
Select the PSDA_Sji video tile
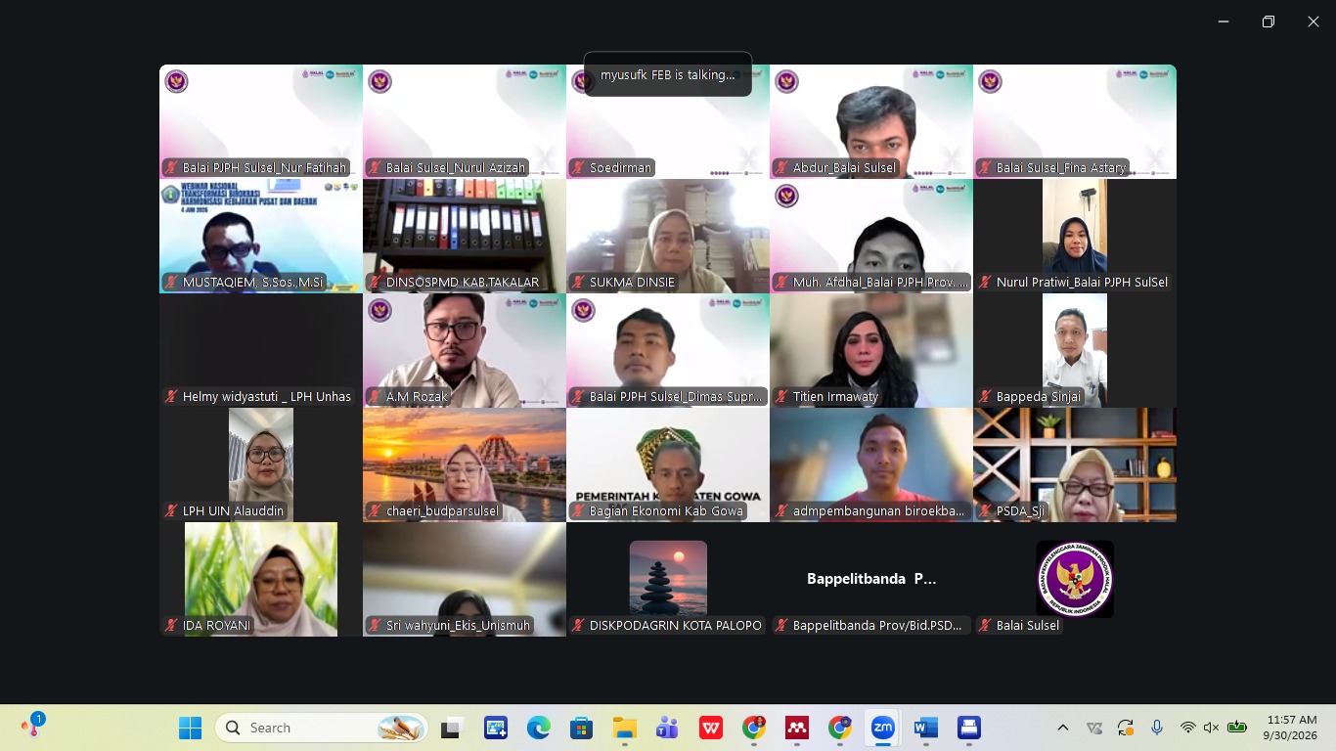[x=1075, y=464]
